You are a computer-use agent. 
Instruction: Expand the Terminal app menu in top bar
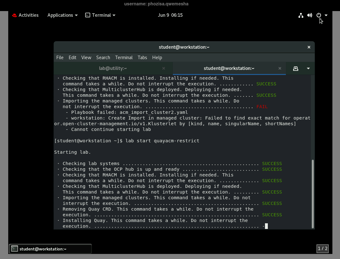tap(100, 15)
